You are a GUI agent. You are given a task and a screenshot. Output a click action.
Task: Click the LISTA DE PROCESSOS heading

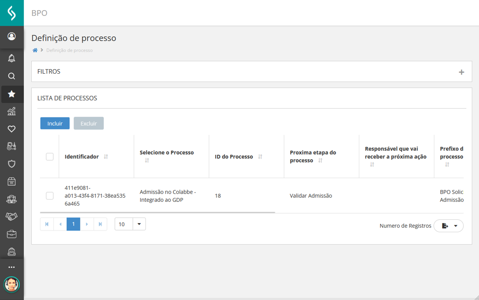[x=67, y=98]
